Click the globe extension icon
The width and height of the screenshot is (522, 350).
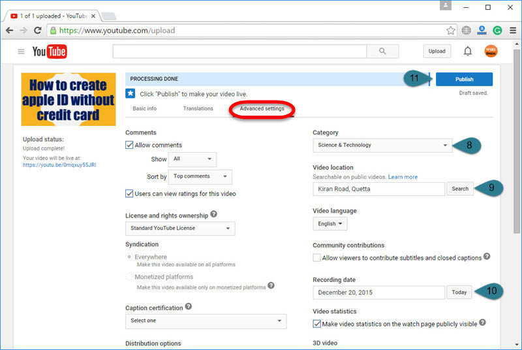(466, 31)
